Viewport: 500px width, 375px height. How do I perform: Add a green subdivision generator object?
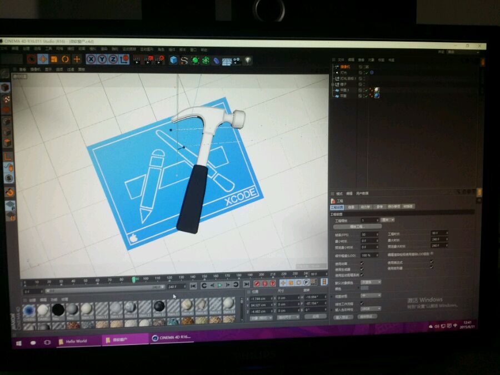(x=195, y=60)
